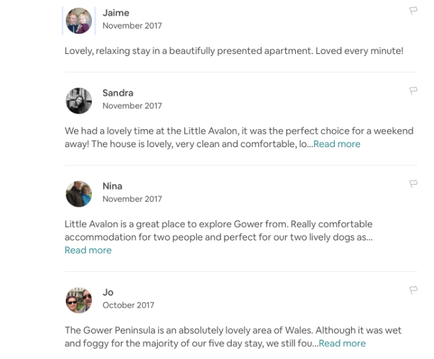The image size is (434, 359).
Task: Open Jo's profile avatar
Action: click(79, 299)
